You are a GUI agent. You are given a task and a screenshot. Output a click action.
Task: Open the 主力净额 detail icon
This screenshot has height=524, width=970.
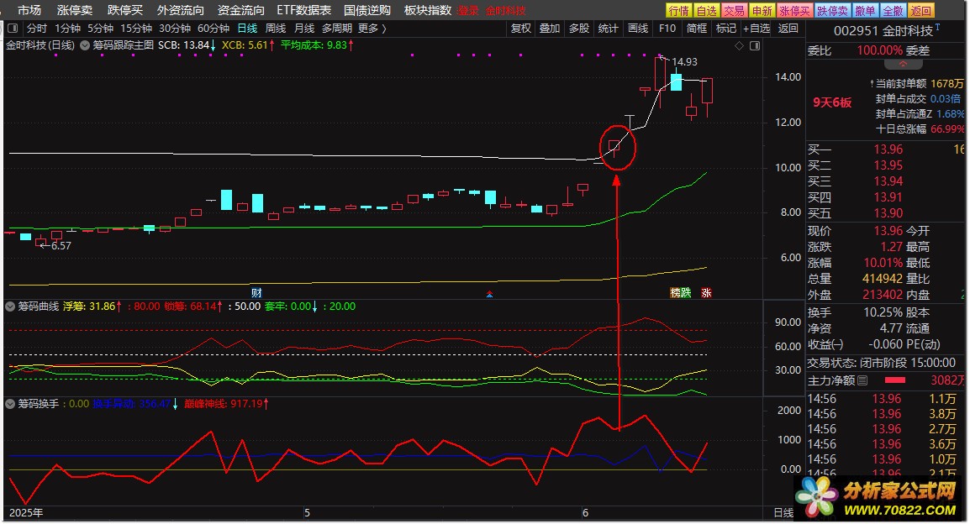(x=863, y=380)
